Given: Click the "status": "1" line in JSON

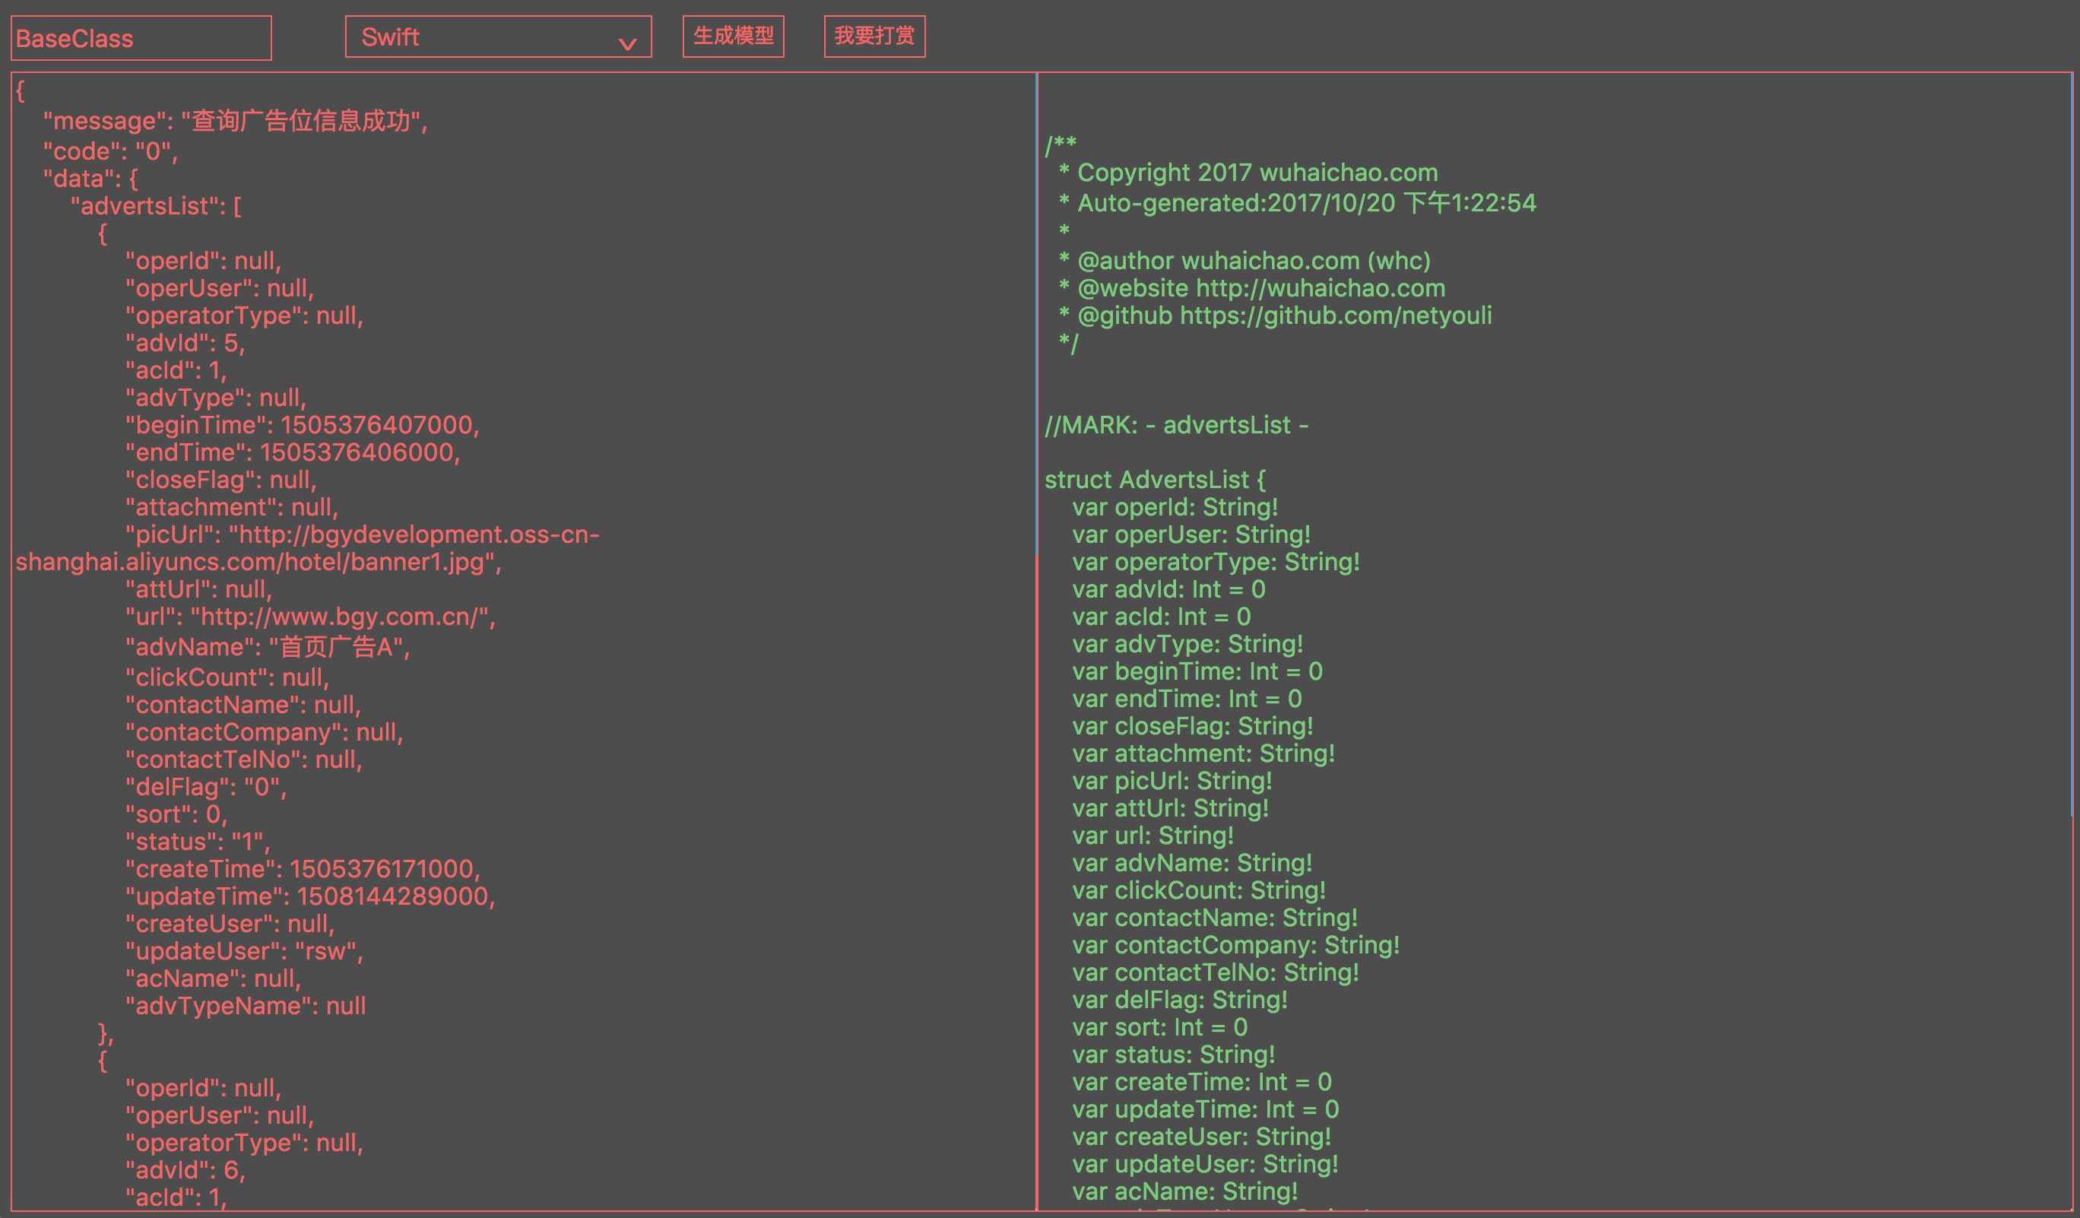Looking at the screenshot, I should [x=197, y=842].
